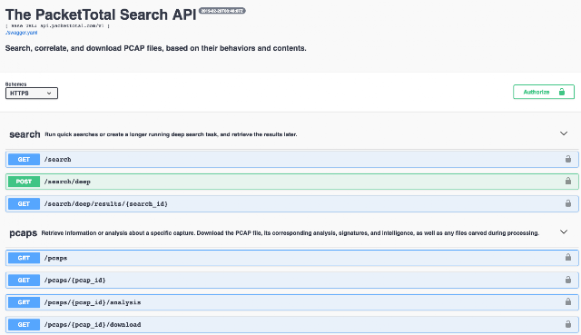
Task: Click the lock icon on POST /search/deep
Action: click(x=568, y=182)
